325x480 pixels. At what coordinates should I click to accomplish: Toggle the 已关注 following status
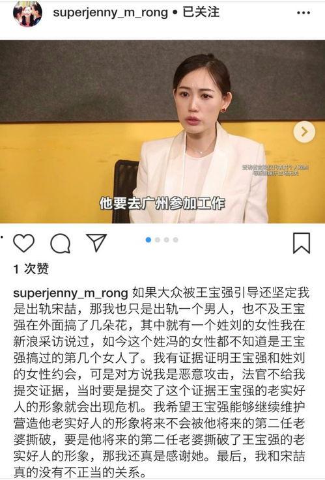tap(201, 12)
